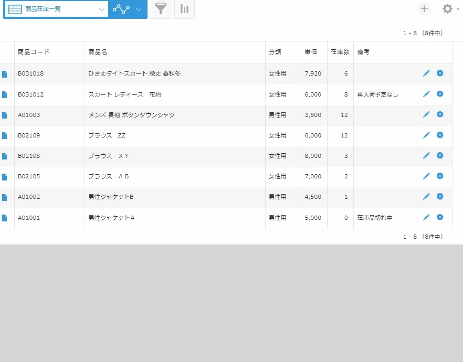
Task: Click the remark 再入荷予定なし
Action: [377, 94]
